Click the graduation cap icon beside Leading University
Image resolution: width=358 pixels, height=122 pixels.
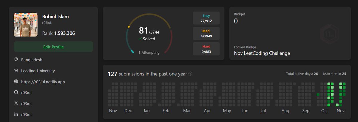tap(16, 71)
